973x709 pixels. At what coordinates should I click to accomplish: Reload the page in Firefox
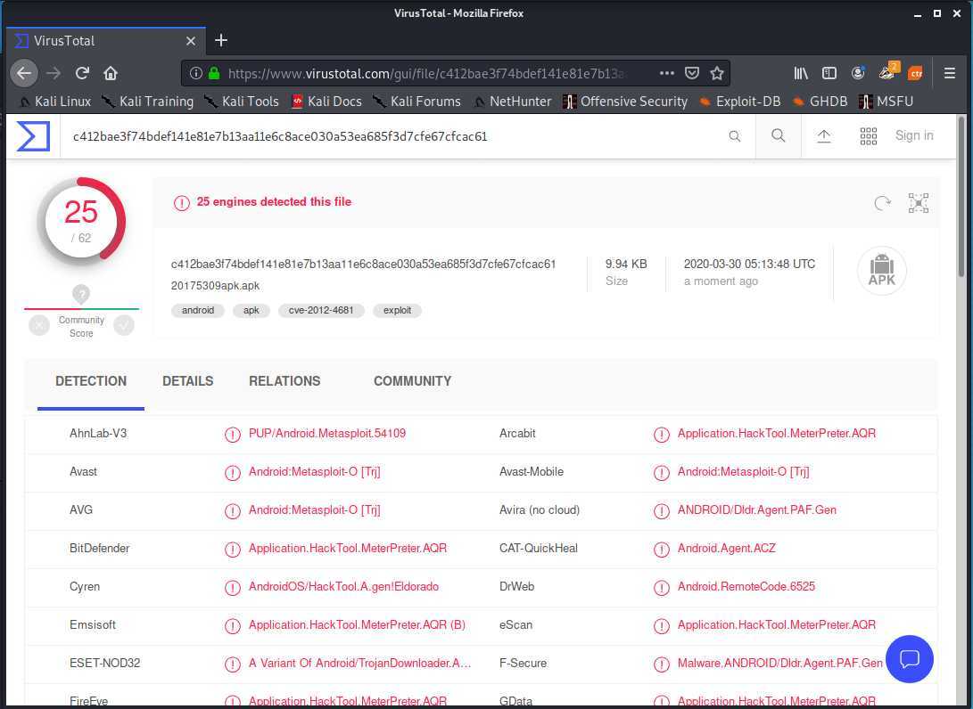(x=82, y=73)
